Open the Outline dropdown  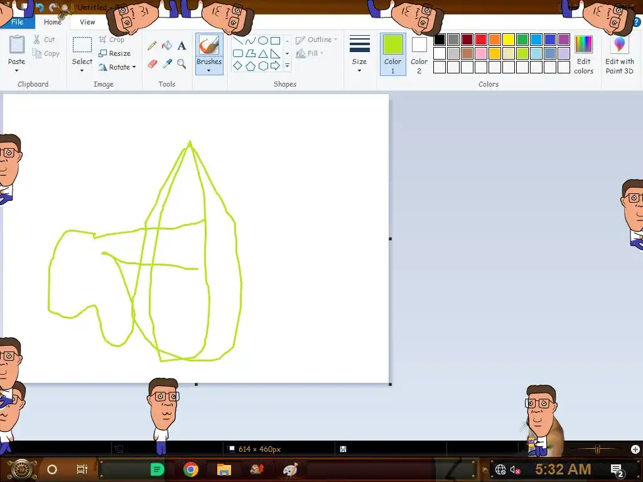pos(316,40)
